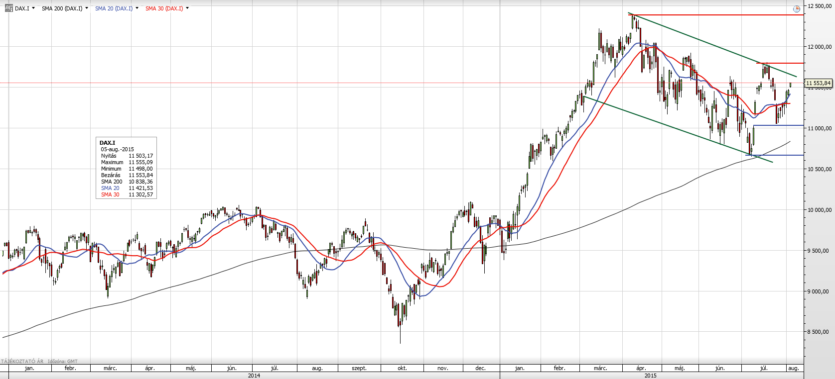Click the Időzóna: GMT timezone label

click(x=63, y=362)
